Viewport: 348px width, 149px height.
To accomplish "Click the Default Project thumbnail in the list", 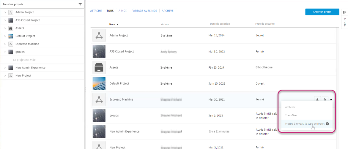I will pos(99,83).
